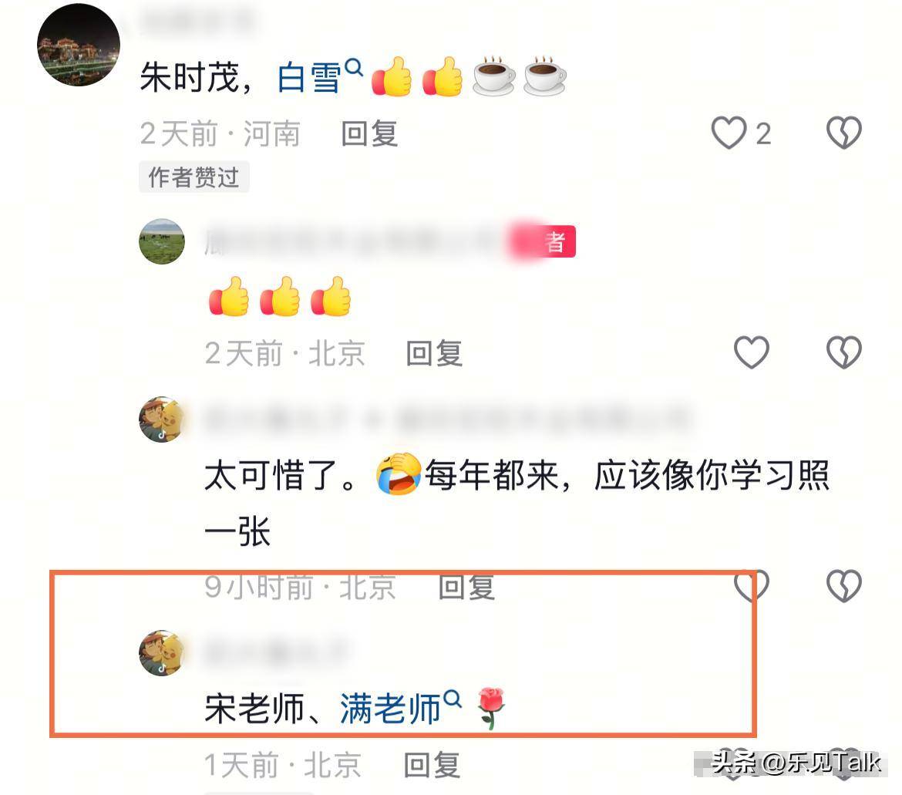Screen dimensions: 902x795
Task: Dislike the three thumbs-up reply
Action: (x=844, y=352)
